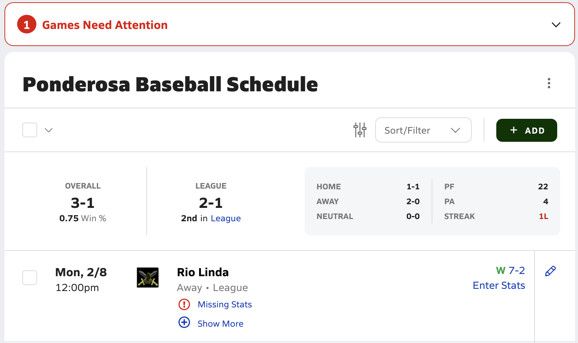Image resolution: width=578 pixels, height=343 pixels.
Task: Click the red Missing Stats warning icon
Action: pos(184,304)
